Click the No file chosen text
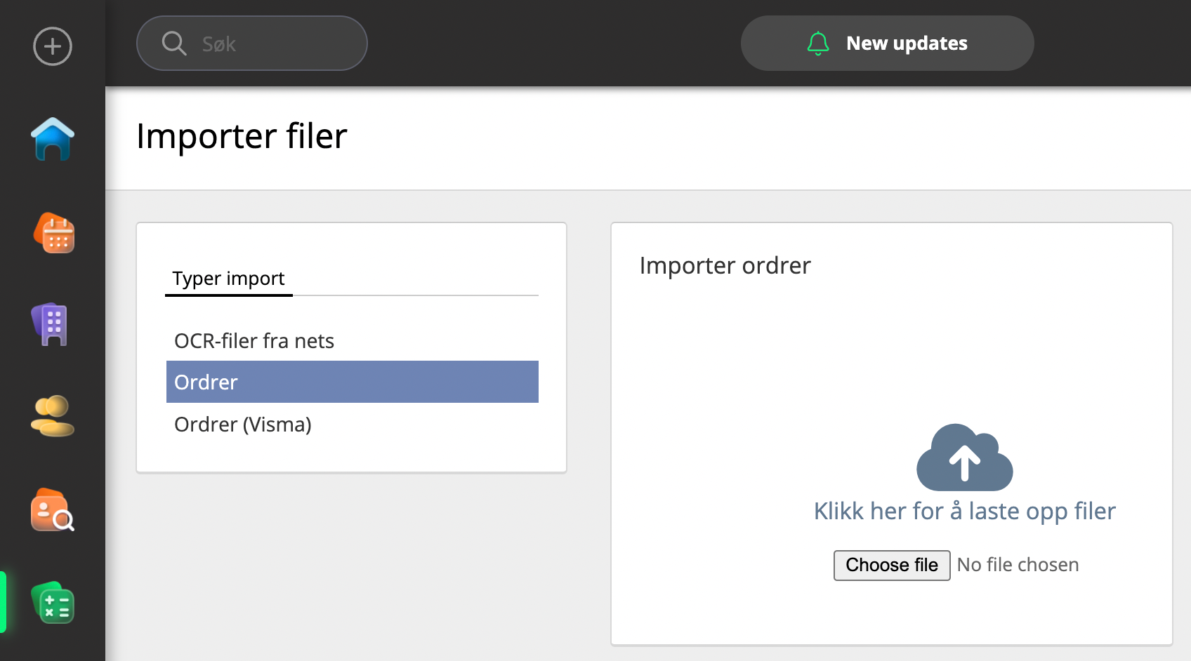 tap(1018, 565)
